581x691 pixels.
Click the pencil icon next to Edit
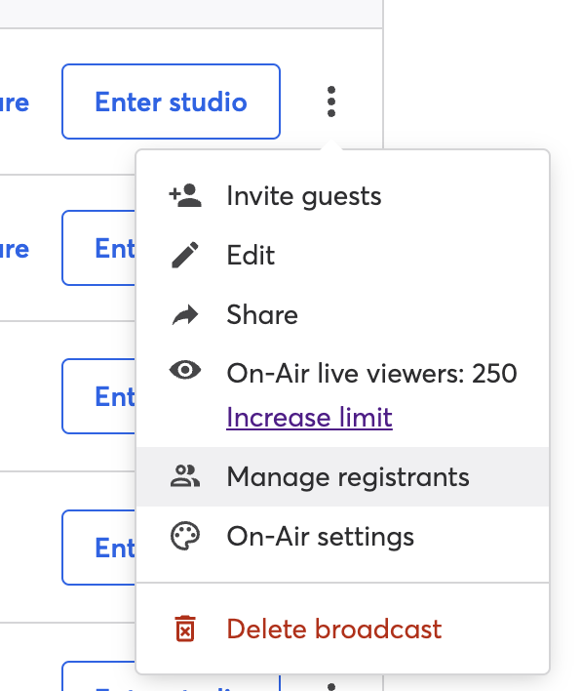pyautogui.click(x=185, y=255)
